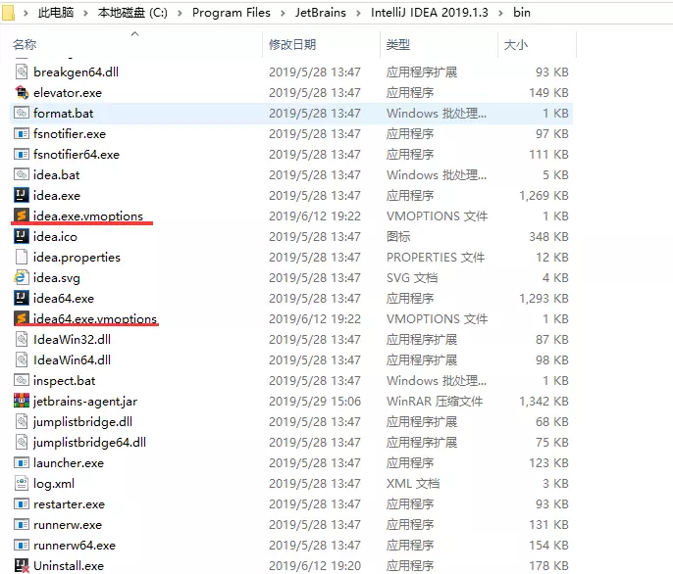Click the launcher.exe file icon
This screenshot has width=673, height=574.
(22, 462)
